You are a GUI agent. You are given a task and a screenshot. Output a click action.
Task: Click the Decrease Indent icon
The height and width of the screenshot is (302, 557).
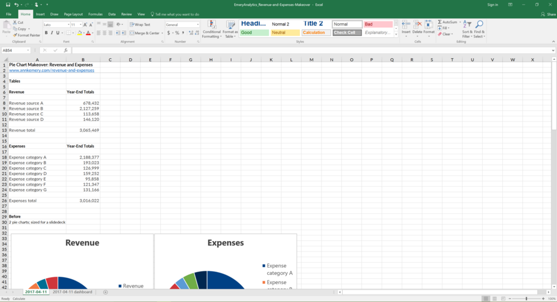click(117, 33)
